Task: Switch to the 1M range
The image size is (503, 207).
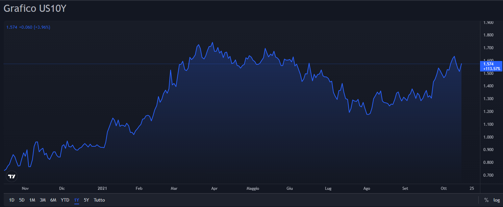Action: (x=32, y=200)
